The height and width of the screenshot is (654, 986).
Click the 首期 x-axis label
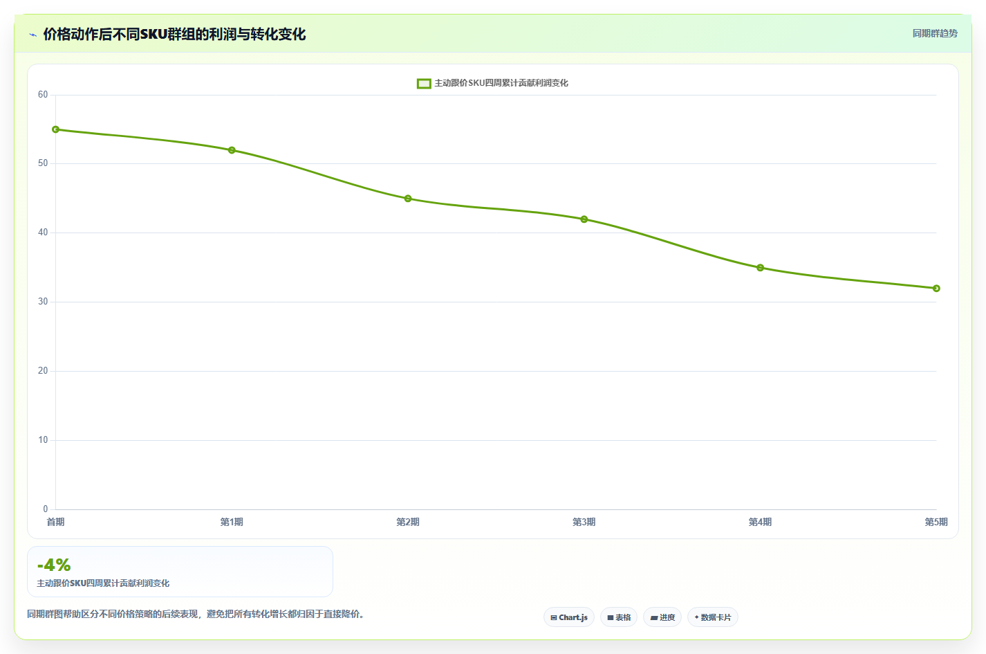click(56, 522)
